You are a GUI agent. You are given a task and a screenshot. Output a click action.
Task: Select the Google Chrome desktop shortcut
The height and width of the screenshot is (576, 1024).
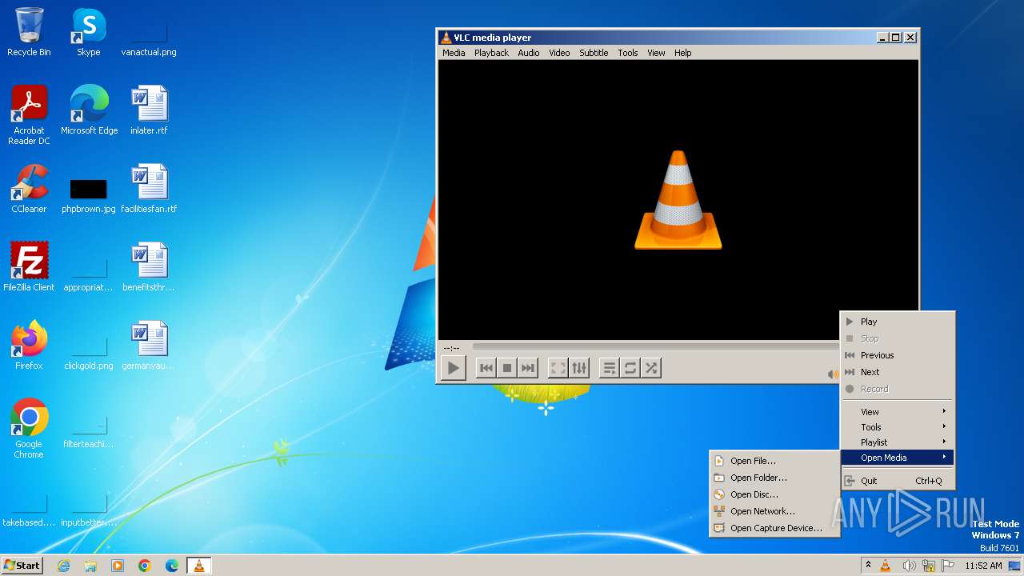tap(29, 429)
